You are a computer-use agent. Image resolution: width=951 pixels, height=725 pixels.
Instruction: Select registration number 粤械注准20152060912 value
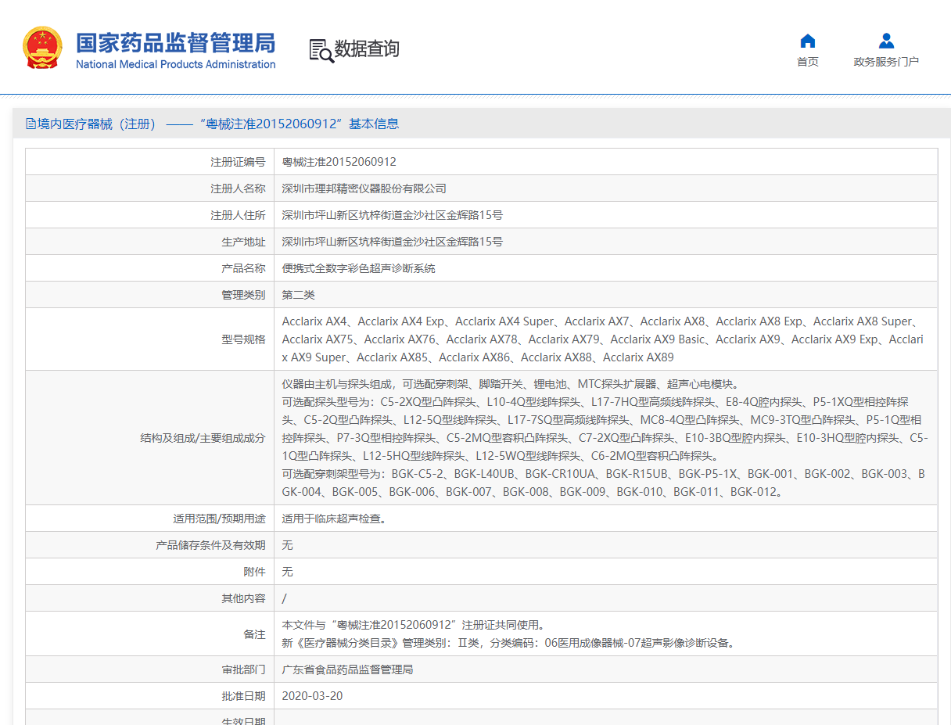pos(339,162)
